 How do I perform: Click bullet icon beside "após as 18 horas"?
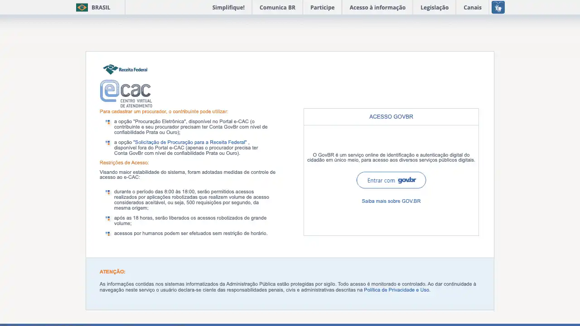tap(108, 218)
